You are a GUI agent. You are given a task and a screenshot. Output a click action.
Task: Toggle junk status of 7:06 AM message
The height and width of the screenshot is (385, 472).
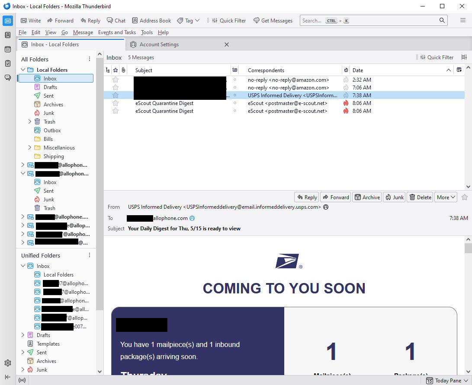pos(346,87)
